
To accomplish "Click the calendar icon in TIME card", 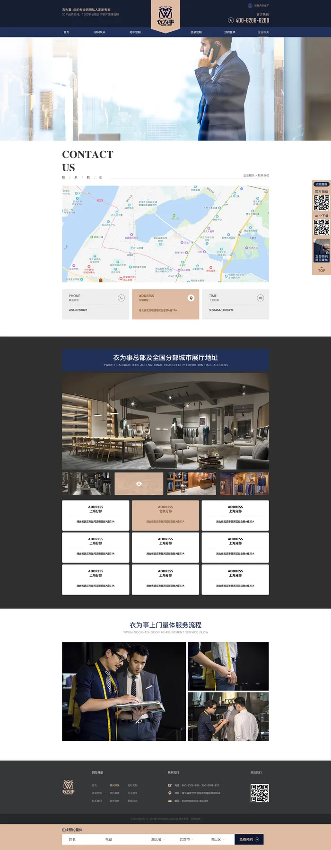I will coord(260,298).
